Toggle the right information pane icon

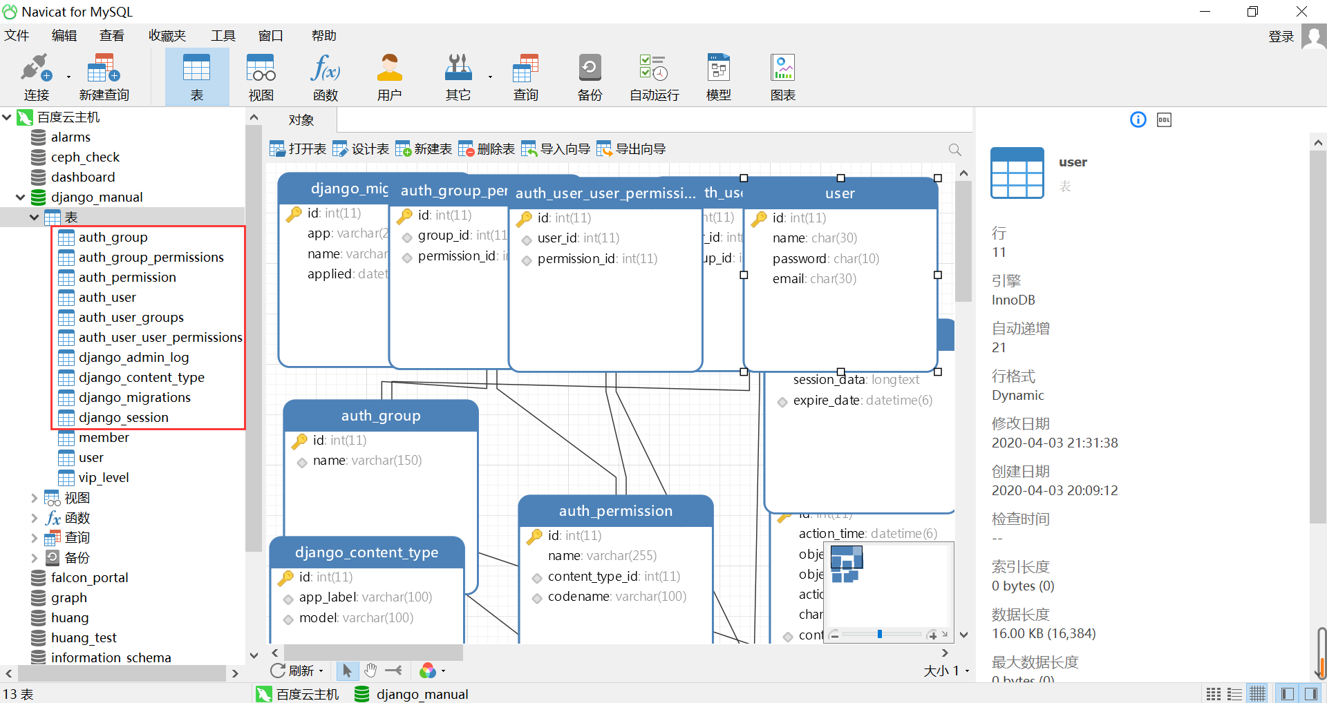(x=1310, y=694)
